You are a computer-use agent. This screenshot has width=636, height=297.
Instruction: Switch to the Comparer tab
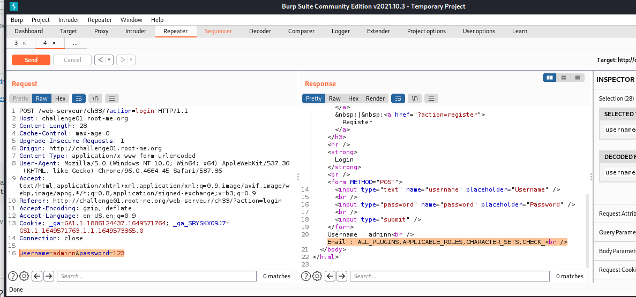pos(301,31)
